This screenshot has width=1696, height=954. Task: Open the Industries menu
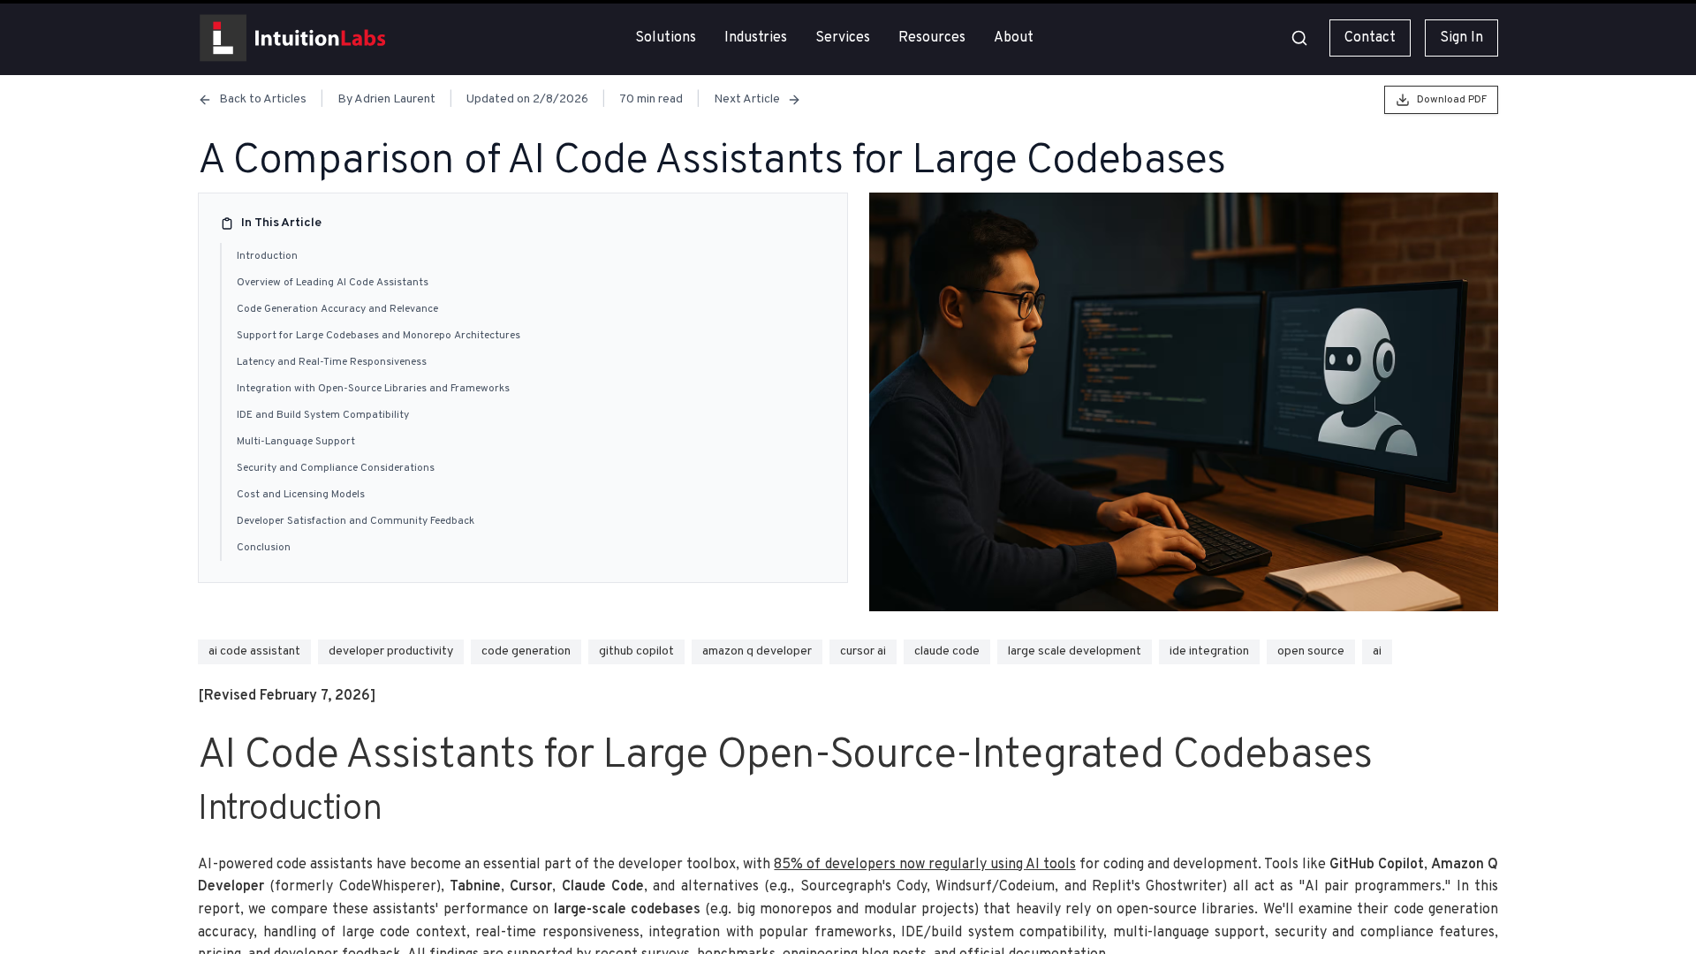tap(755, 37)
